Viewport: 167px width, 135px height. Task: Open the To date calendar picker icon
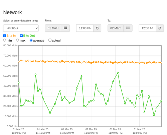tap(128, 28)
